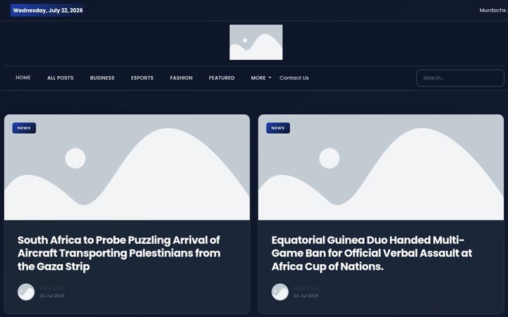Click author avatar under Equatorial Guinea article
Image resolution: width=508 pixels, height=317 pixels.
280,292
